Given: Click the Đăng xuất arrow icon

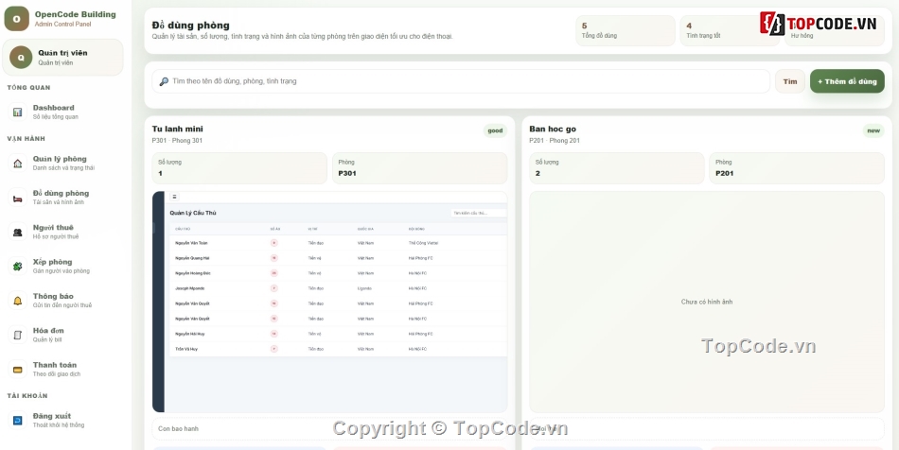Looking at the screenshot, I should tap(18, 421).
